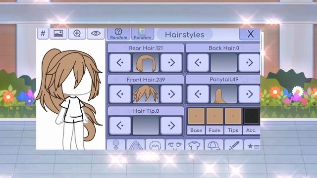This screenshot has height=178, width=317.
Task: Click the Rear Hair.121 header
Action: (x=146, y=48)
